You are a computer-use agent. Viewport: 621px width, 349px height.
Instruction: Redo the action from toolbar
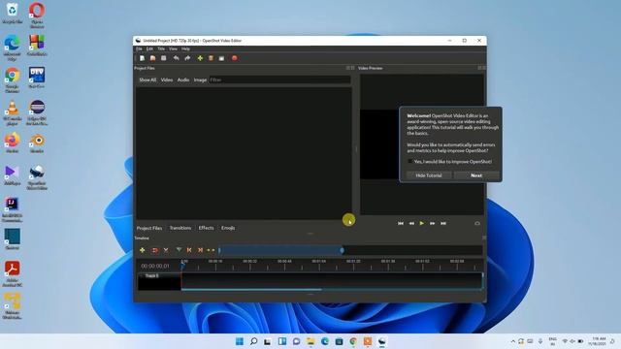(x=187, y=58)
